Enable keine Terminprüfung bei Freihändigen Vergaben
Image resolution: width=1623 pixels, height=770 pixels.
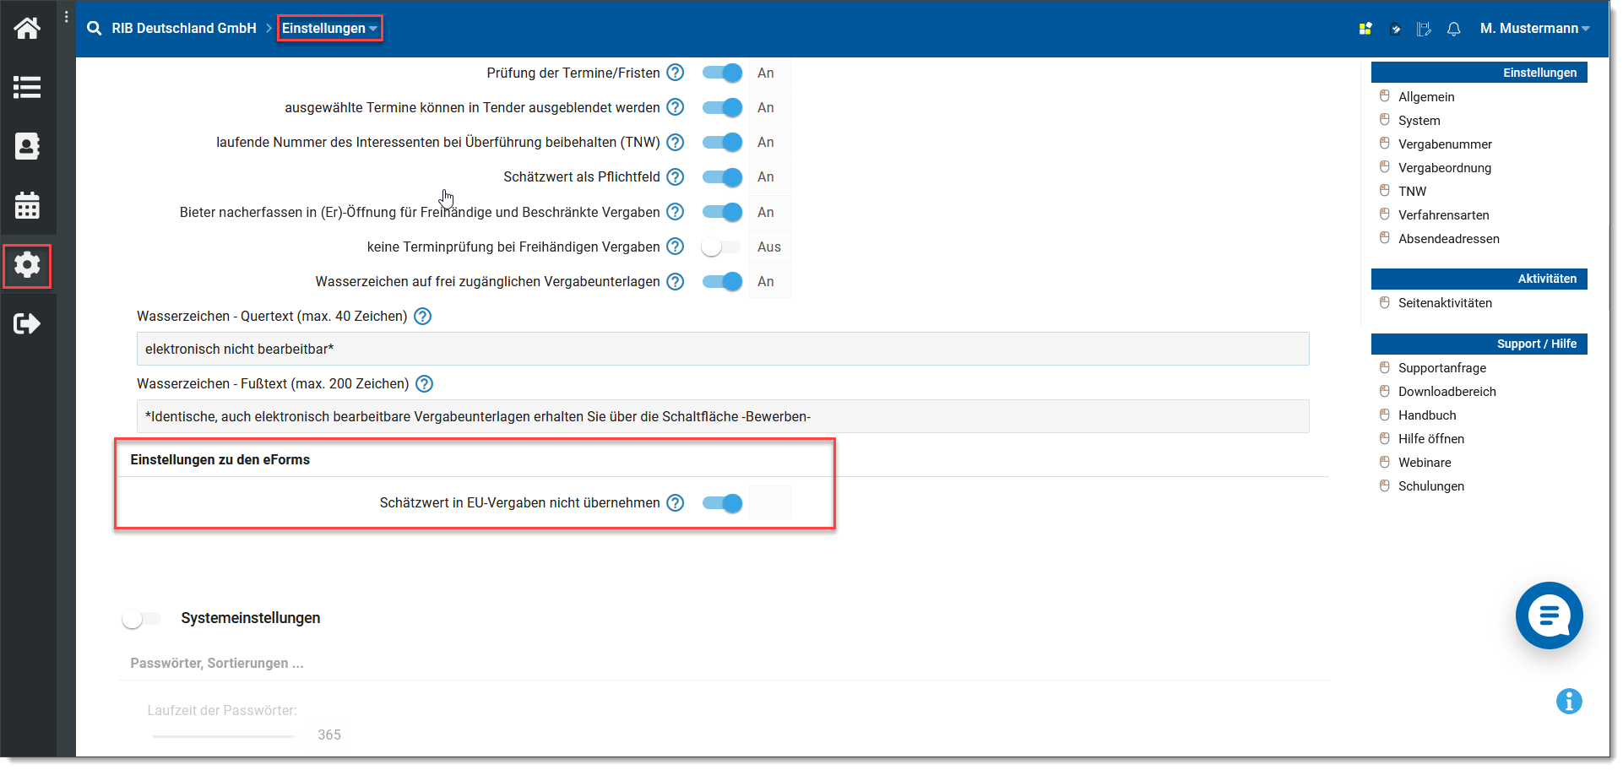pyautogui.click(x=720, y=247)
